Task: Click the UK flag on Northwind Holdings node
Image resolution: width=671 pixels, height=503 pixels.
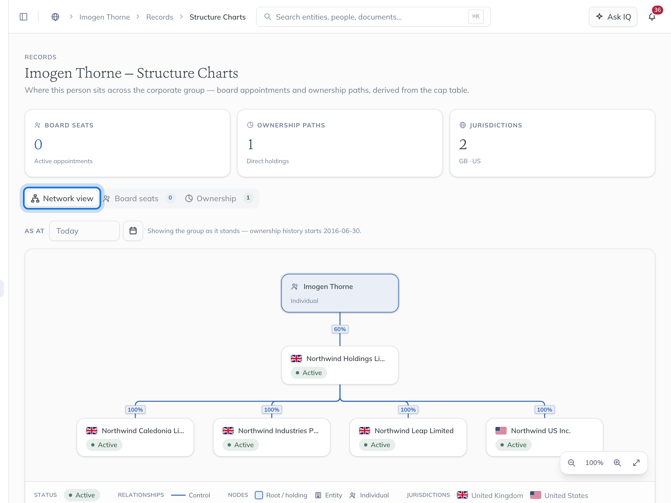Action: tap(296, 358)
